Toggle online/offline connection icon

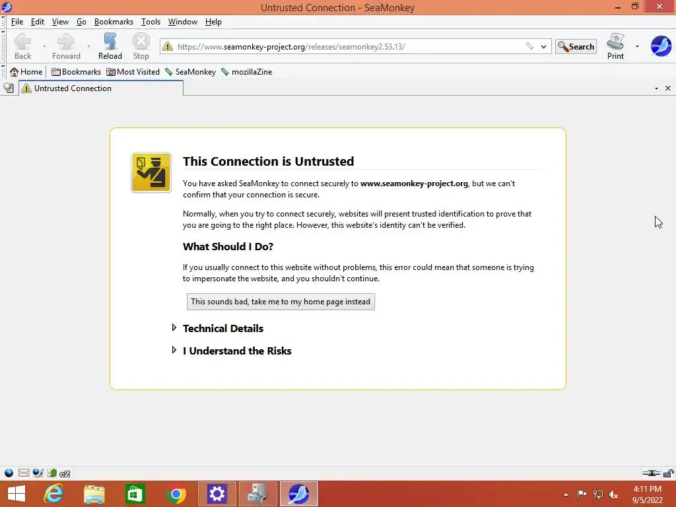tap(651, 473)
